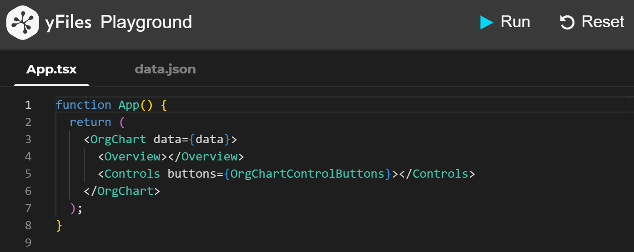Place cursor on the function keyword
Image resolution: width=634 pixels, height=252 pixels.
(83, 105)
